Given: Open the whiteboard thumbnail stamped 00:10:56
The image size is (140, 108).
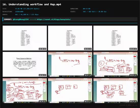Looking at the screenshot, I should click(x=25, y=91).
